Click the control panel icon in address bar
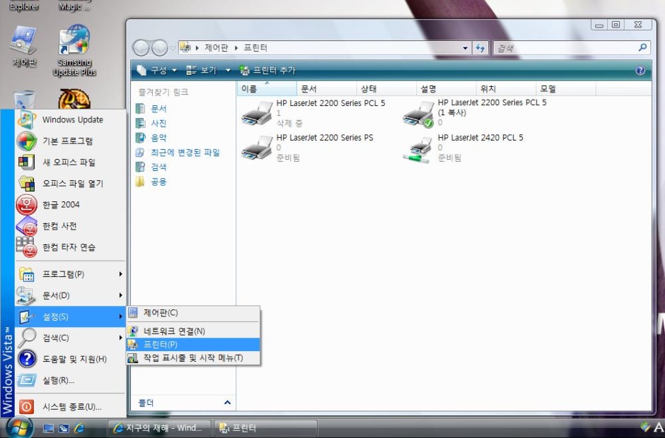This screenshot has width=665, height=438. coord(185,47)
